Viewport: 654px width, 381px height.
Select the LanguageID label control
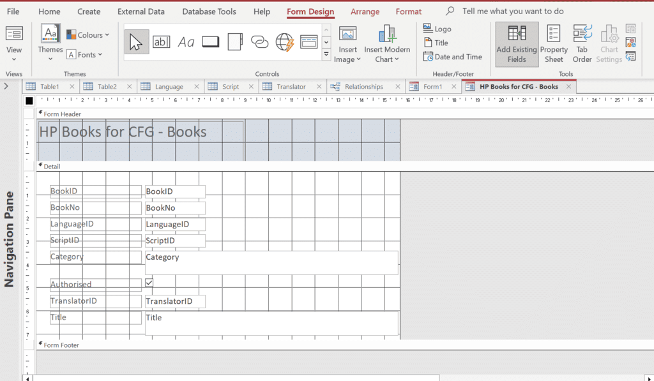[x=96, y=224]
